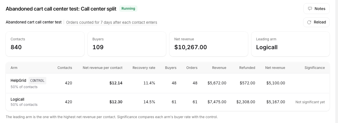Click the CONTROL tag next to HelpGrid
The image size is (338, 123).
click(x=37, y=80)
